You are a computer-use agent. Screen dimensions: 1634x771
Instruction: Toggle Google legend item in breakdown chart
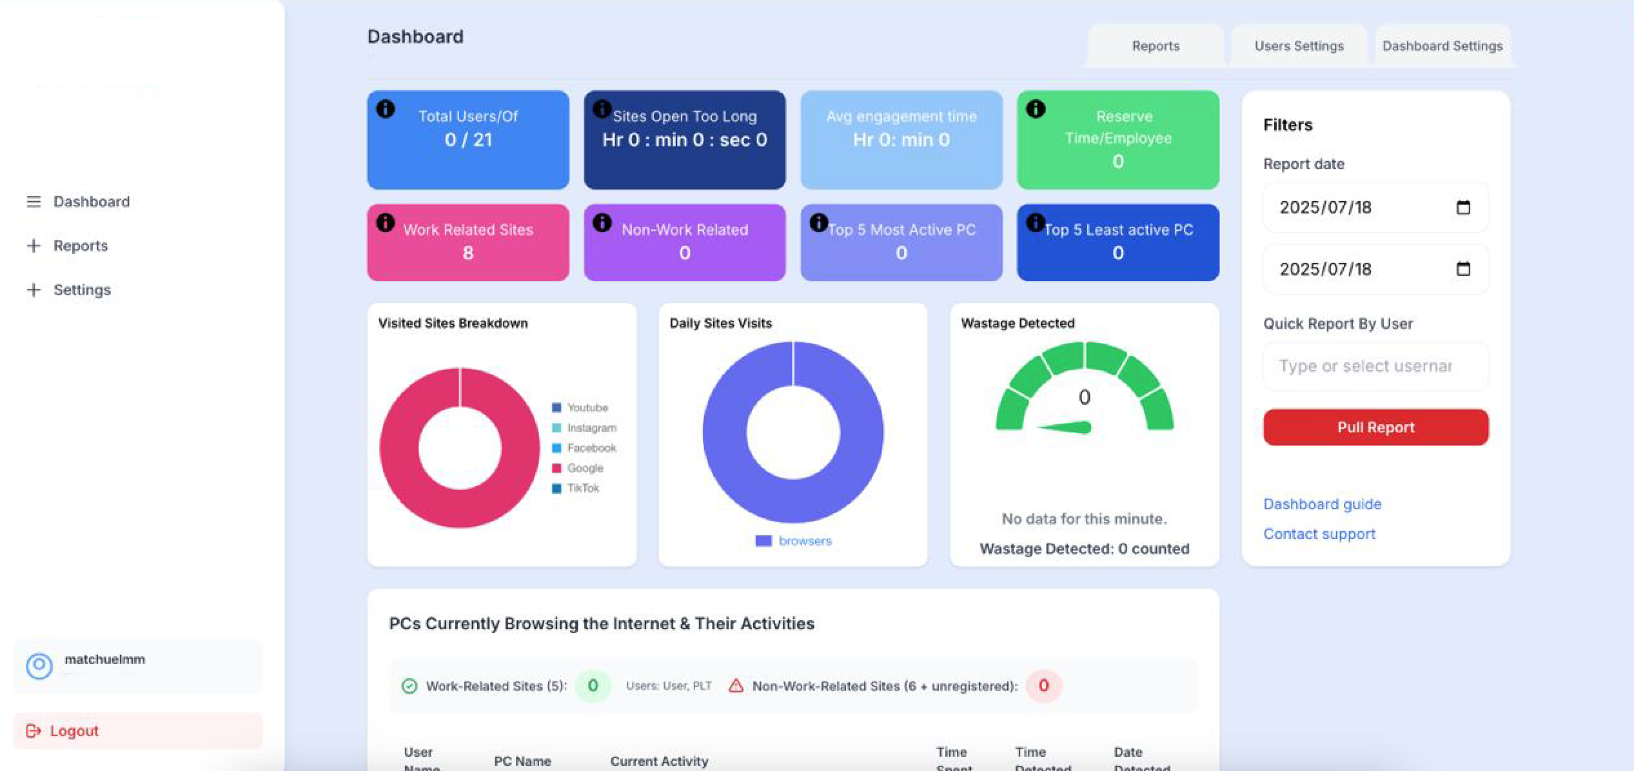point(578,468)
